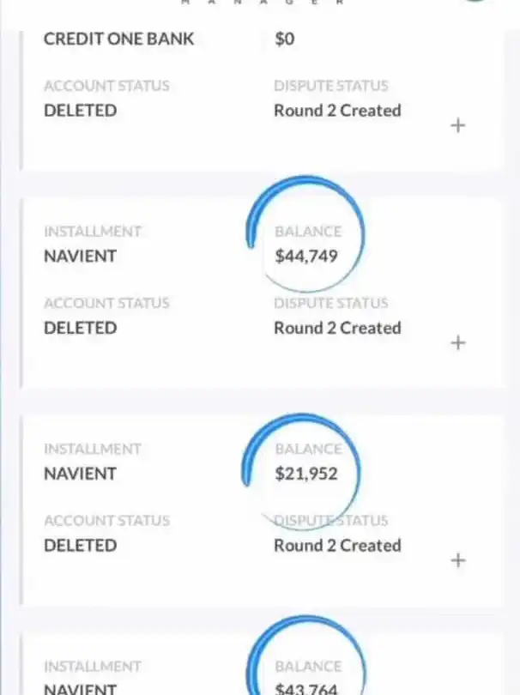Expand the Navient $44,749 account details
The height and width of the screenshot is (695, 520).
pos(458,342)
